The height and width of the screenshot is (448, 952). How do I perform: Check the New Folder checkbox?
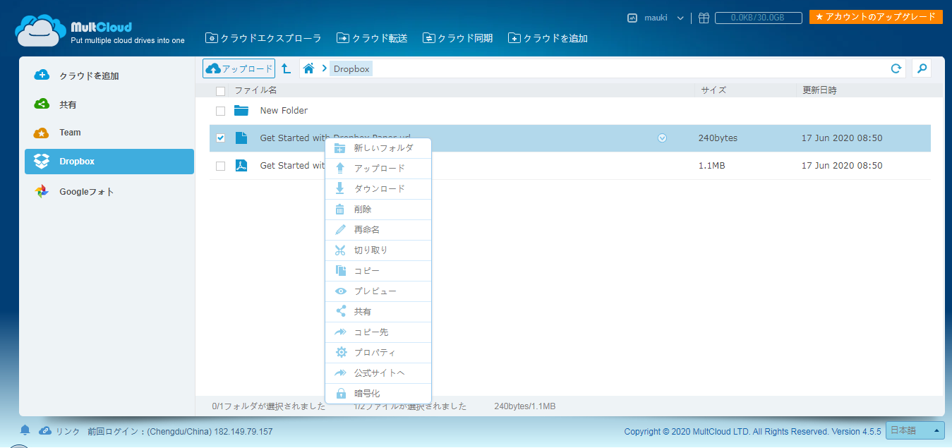pos(220,111)
